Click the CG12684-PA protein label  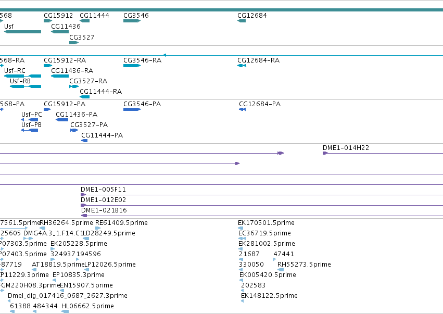point(260,104)
